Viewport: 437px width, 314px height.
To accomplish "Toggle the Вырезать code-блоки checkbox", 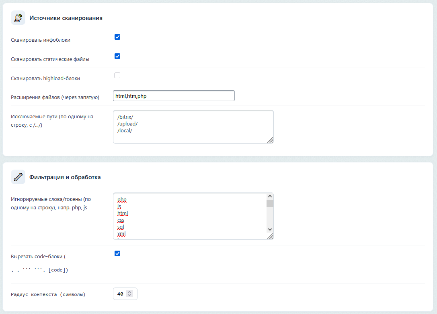I will click(x=117, y=253).
